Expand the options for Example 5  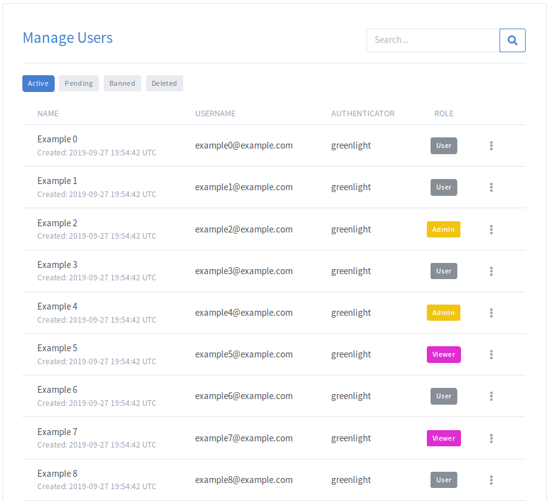pyautogui.click(x=491, y=354)
